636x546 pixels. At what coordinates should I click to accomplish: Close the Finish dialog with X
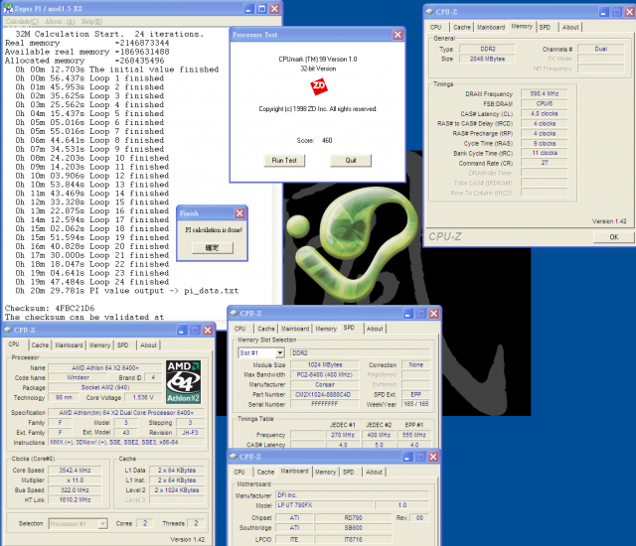pos(239,213)
